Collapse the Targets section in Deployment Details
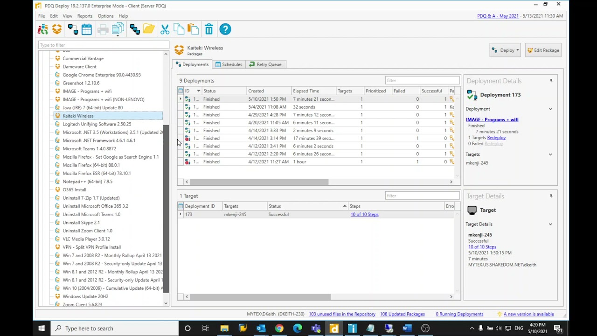This screenshot has height=336, width=597. (550, 154)
